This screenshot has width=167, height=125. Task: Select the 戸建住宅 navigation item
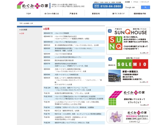pos(73,14)
